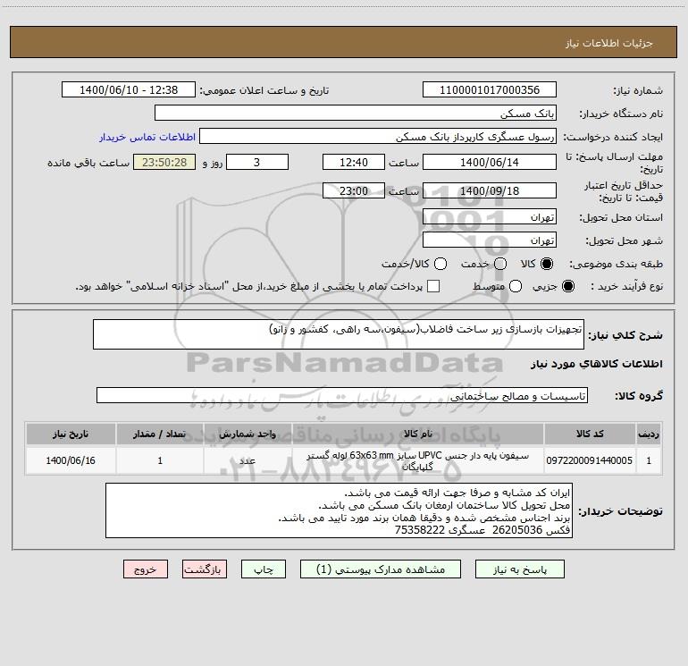
Task: Click the deadline time field 12:40
Action: (x=354, y=162)
